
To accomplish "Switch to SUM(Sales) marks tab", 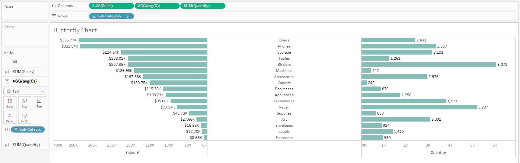I will pyautogui.click(x=23, y=72).
